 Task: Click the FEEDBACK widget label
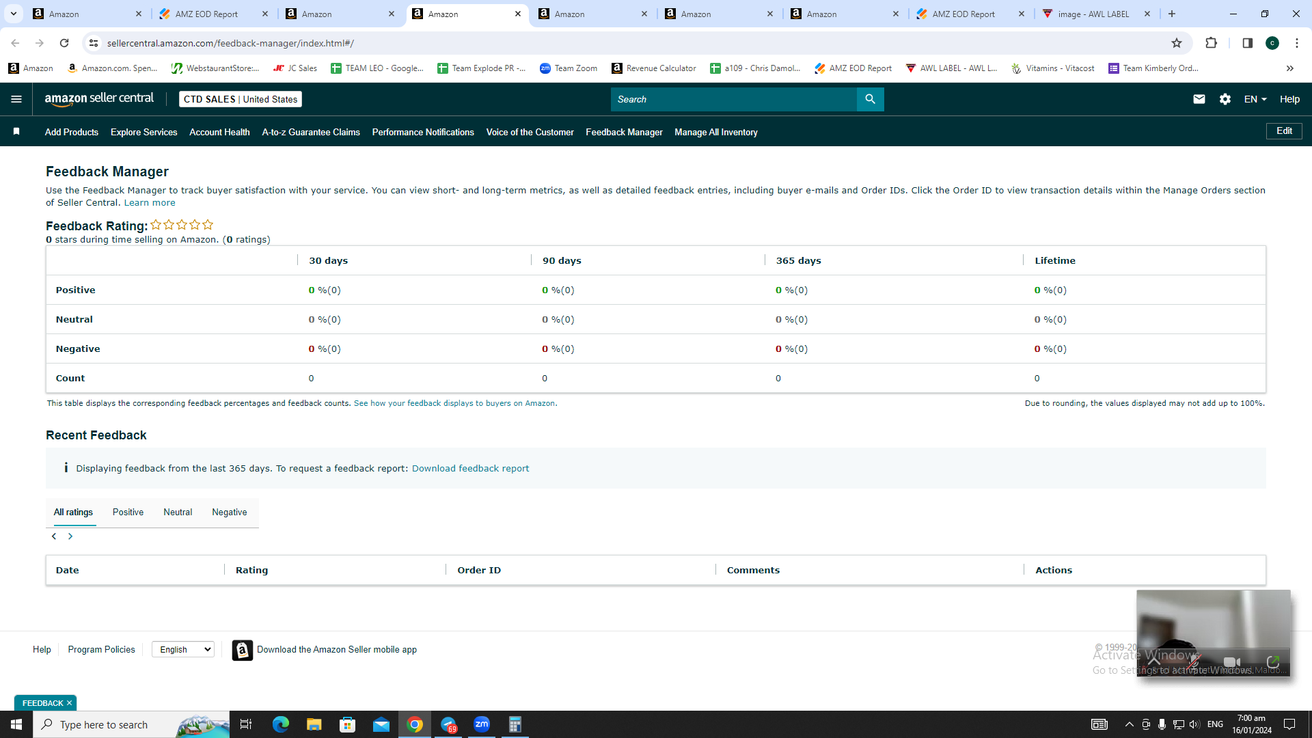(x=42, y=702)
